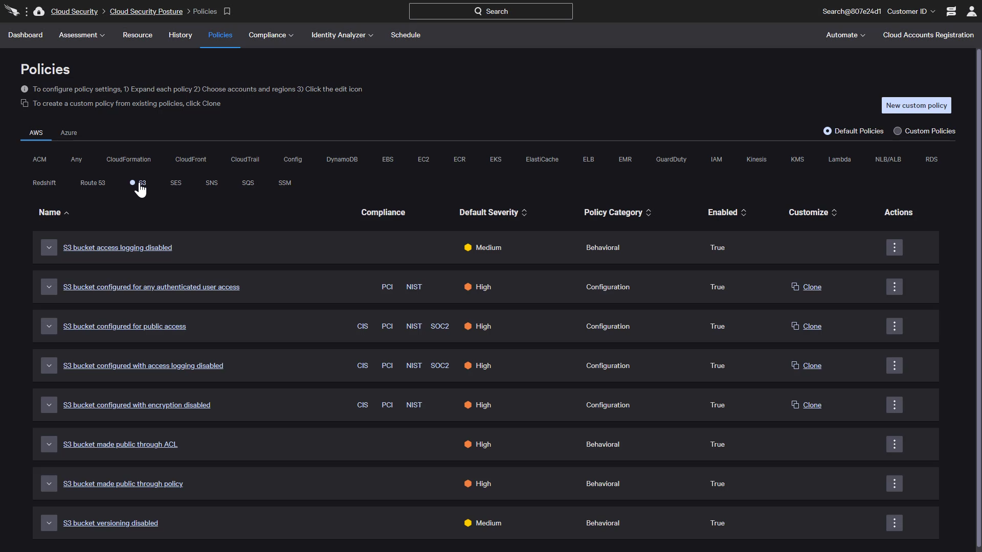Viewport: 982px width, 552px height.
Task: Open the Customer ID dropdown
Action: point(911,11)
